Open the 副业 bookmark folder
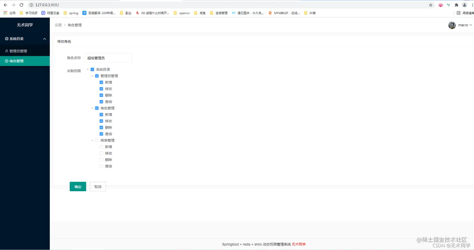This screenshot has height=250, width=474. [126, 13]
